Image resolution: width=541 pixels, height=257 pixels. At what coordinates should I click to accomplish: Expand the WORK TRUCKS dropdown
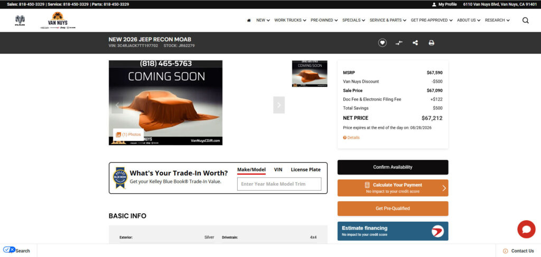[x=290, y=21]
